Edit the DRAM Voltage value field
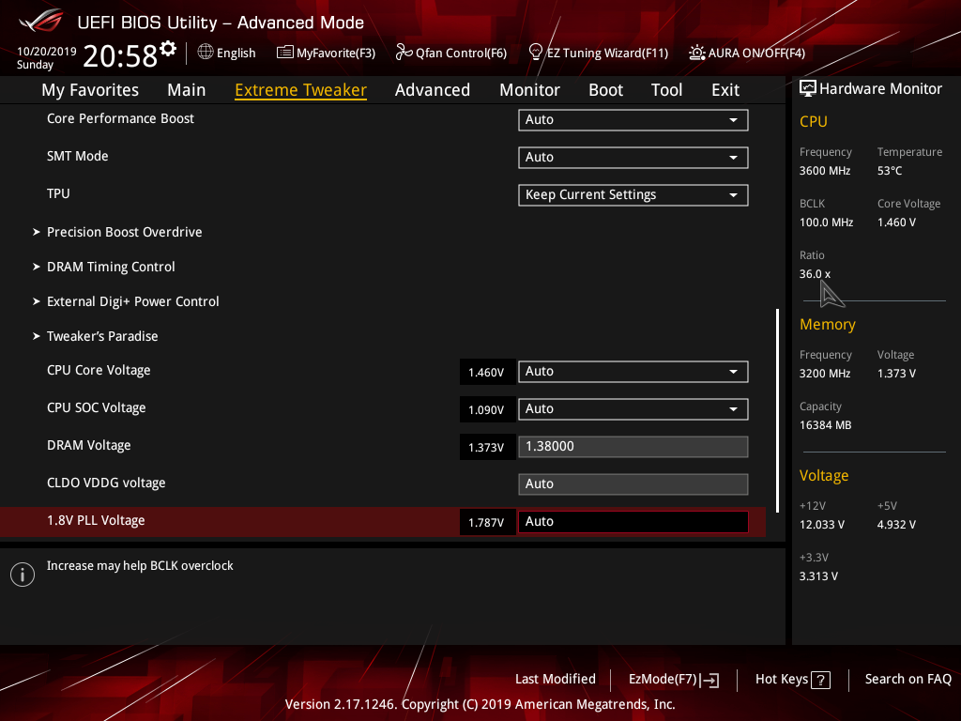This screenshot has width=961, height=721. (633, 446)
